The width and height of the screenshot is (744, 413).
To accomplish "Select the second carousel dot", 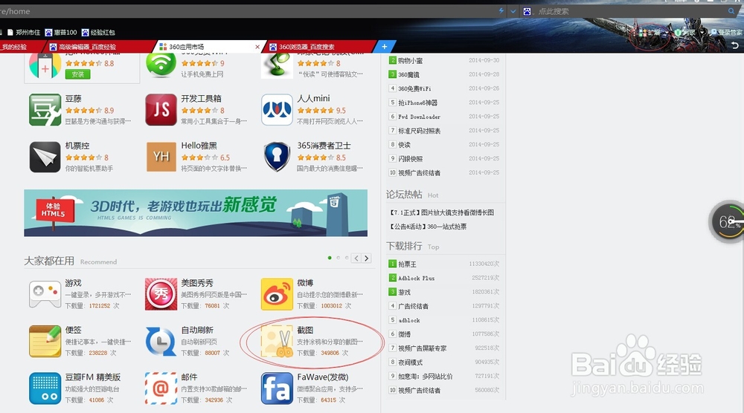I will click(339, 258).
